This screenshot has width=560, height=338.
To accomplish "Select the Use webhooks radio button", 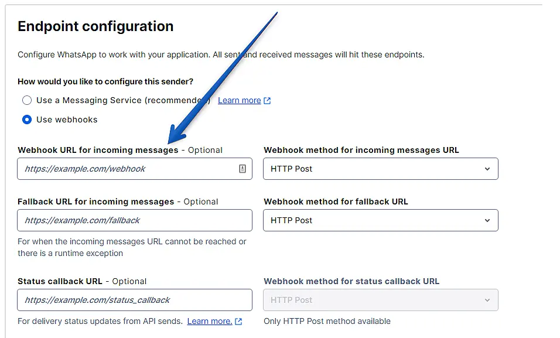I will [27, 120].
